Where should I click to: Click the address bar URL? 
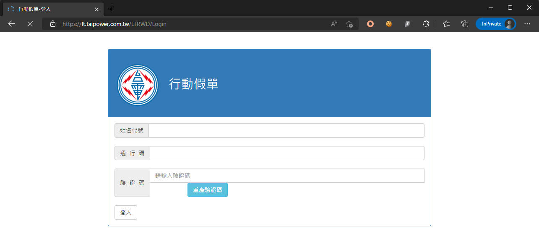tap(115, 24)
